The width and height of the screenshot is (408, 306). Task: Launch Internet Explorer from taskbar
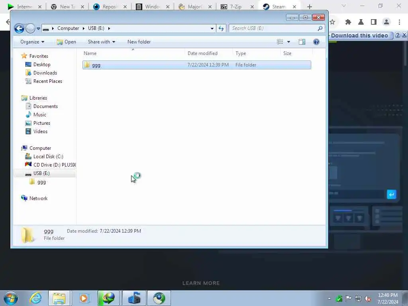[x=35, y=298]
